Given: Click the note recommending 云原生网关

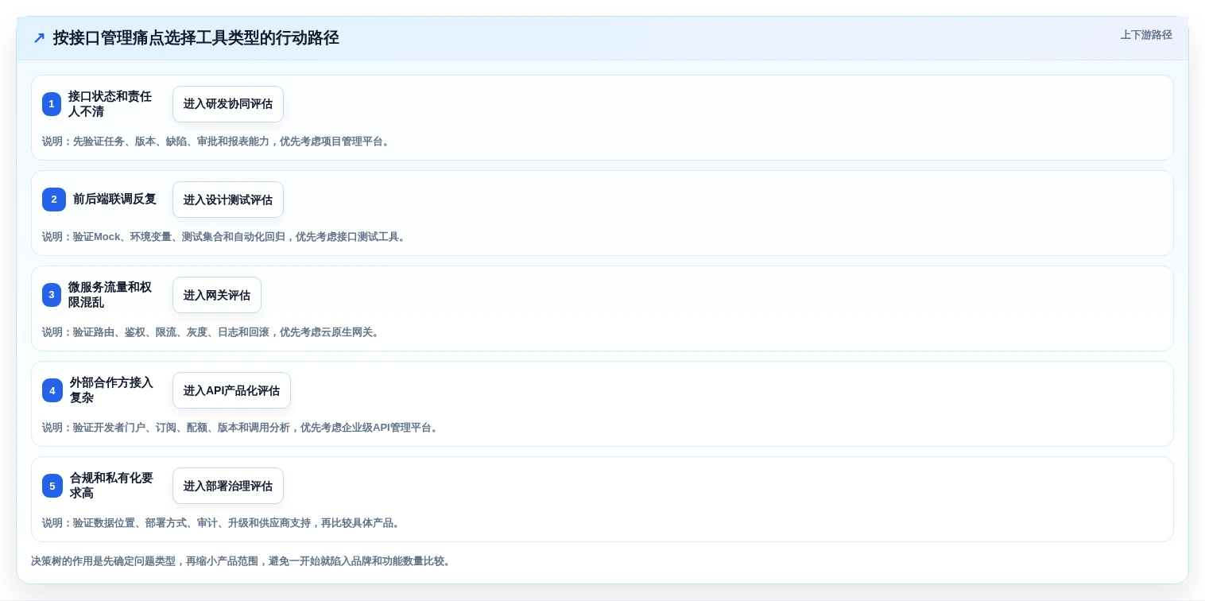Looking at the screenshot, I should (212, 332).
